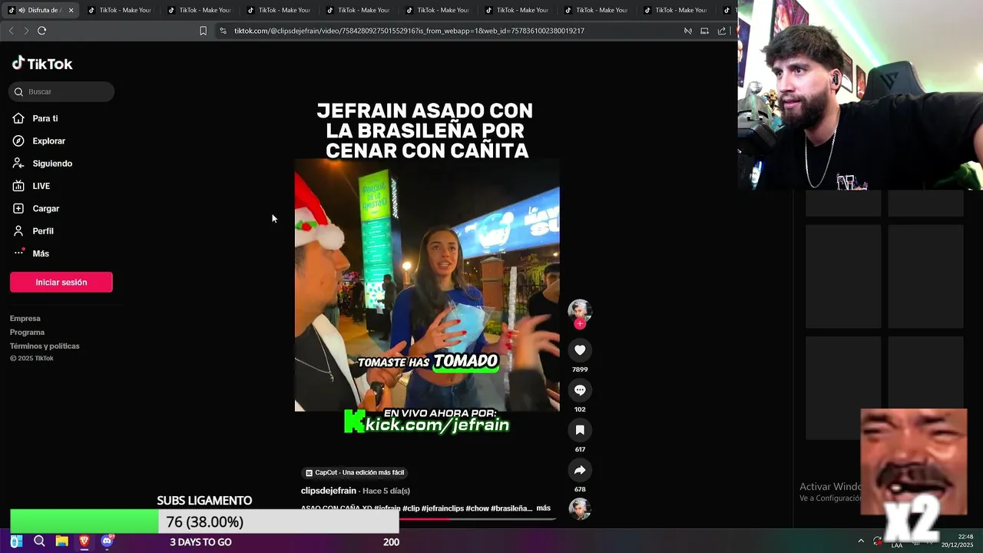
Task: Open File Explorer from taskbar
Action: (61, 541)
